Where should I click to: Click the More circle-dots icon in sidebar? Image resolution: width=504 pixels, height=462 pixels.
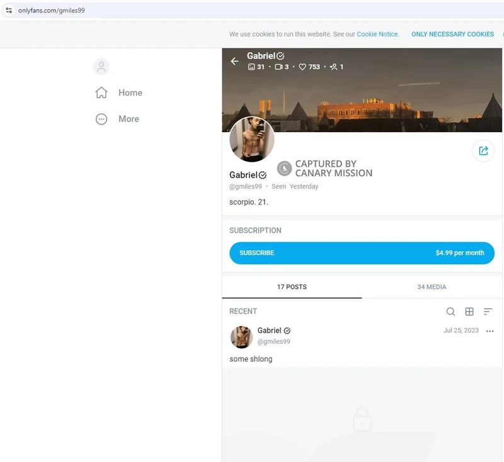[101, 119]
